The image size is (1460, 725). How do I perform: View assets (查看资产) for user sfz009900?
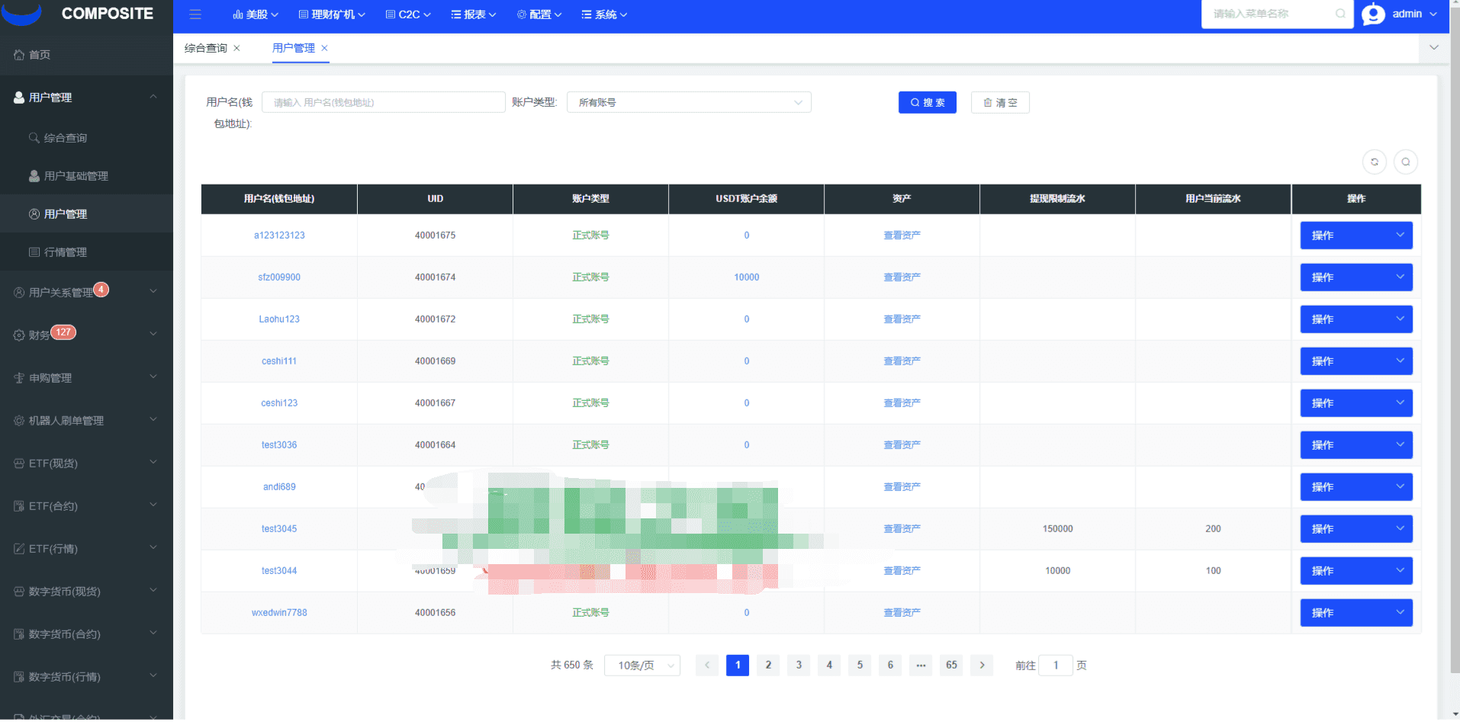pyautogui.click(x=902, y=277)
